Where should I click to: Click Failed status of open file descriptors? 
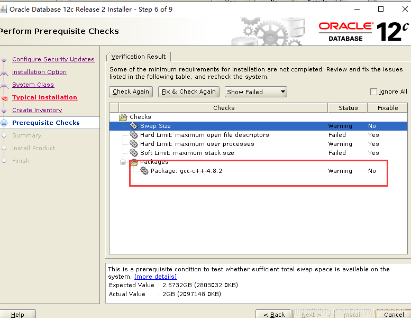(x=337, y=135)
